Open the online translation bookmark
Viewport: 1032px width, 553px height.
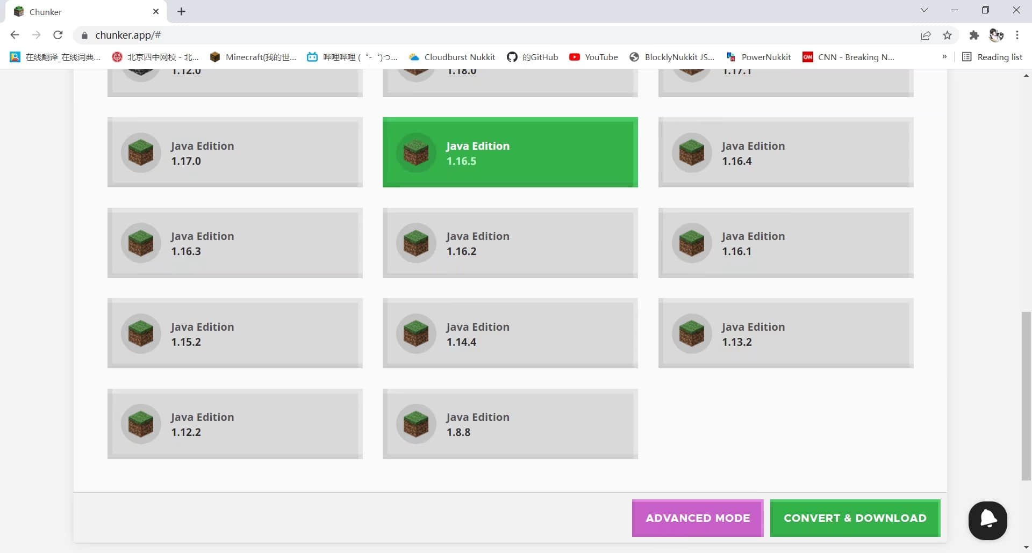coord(55,57)
